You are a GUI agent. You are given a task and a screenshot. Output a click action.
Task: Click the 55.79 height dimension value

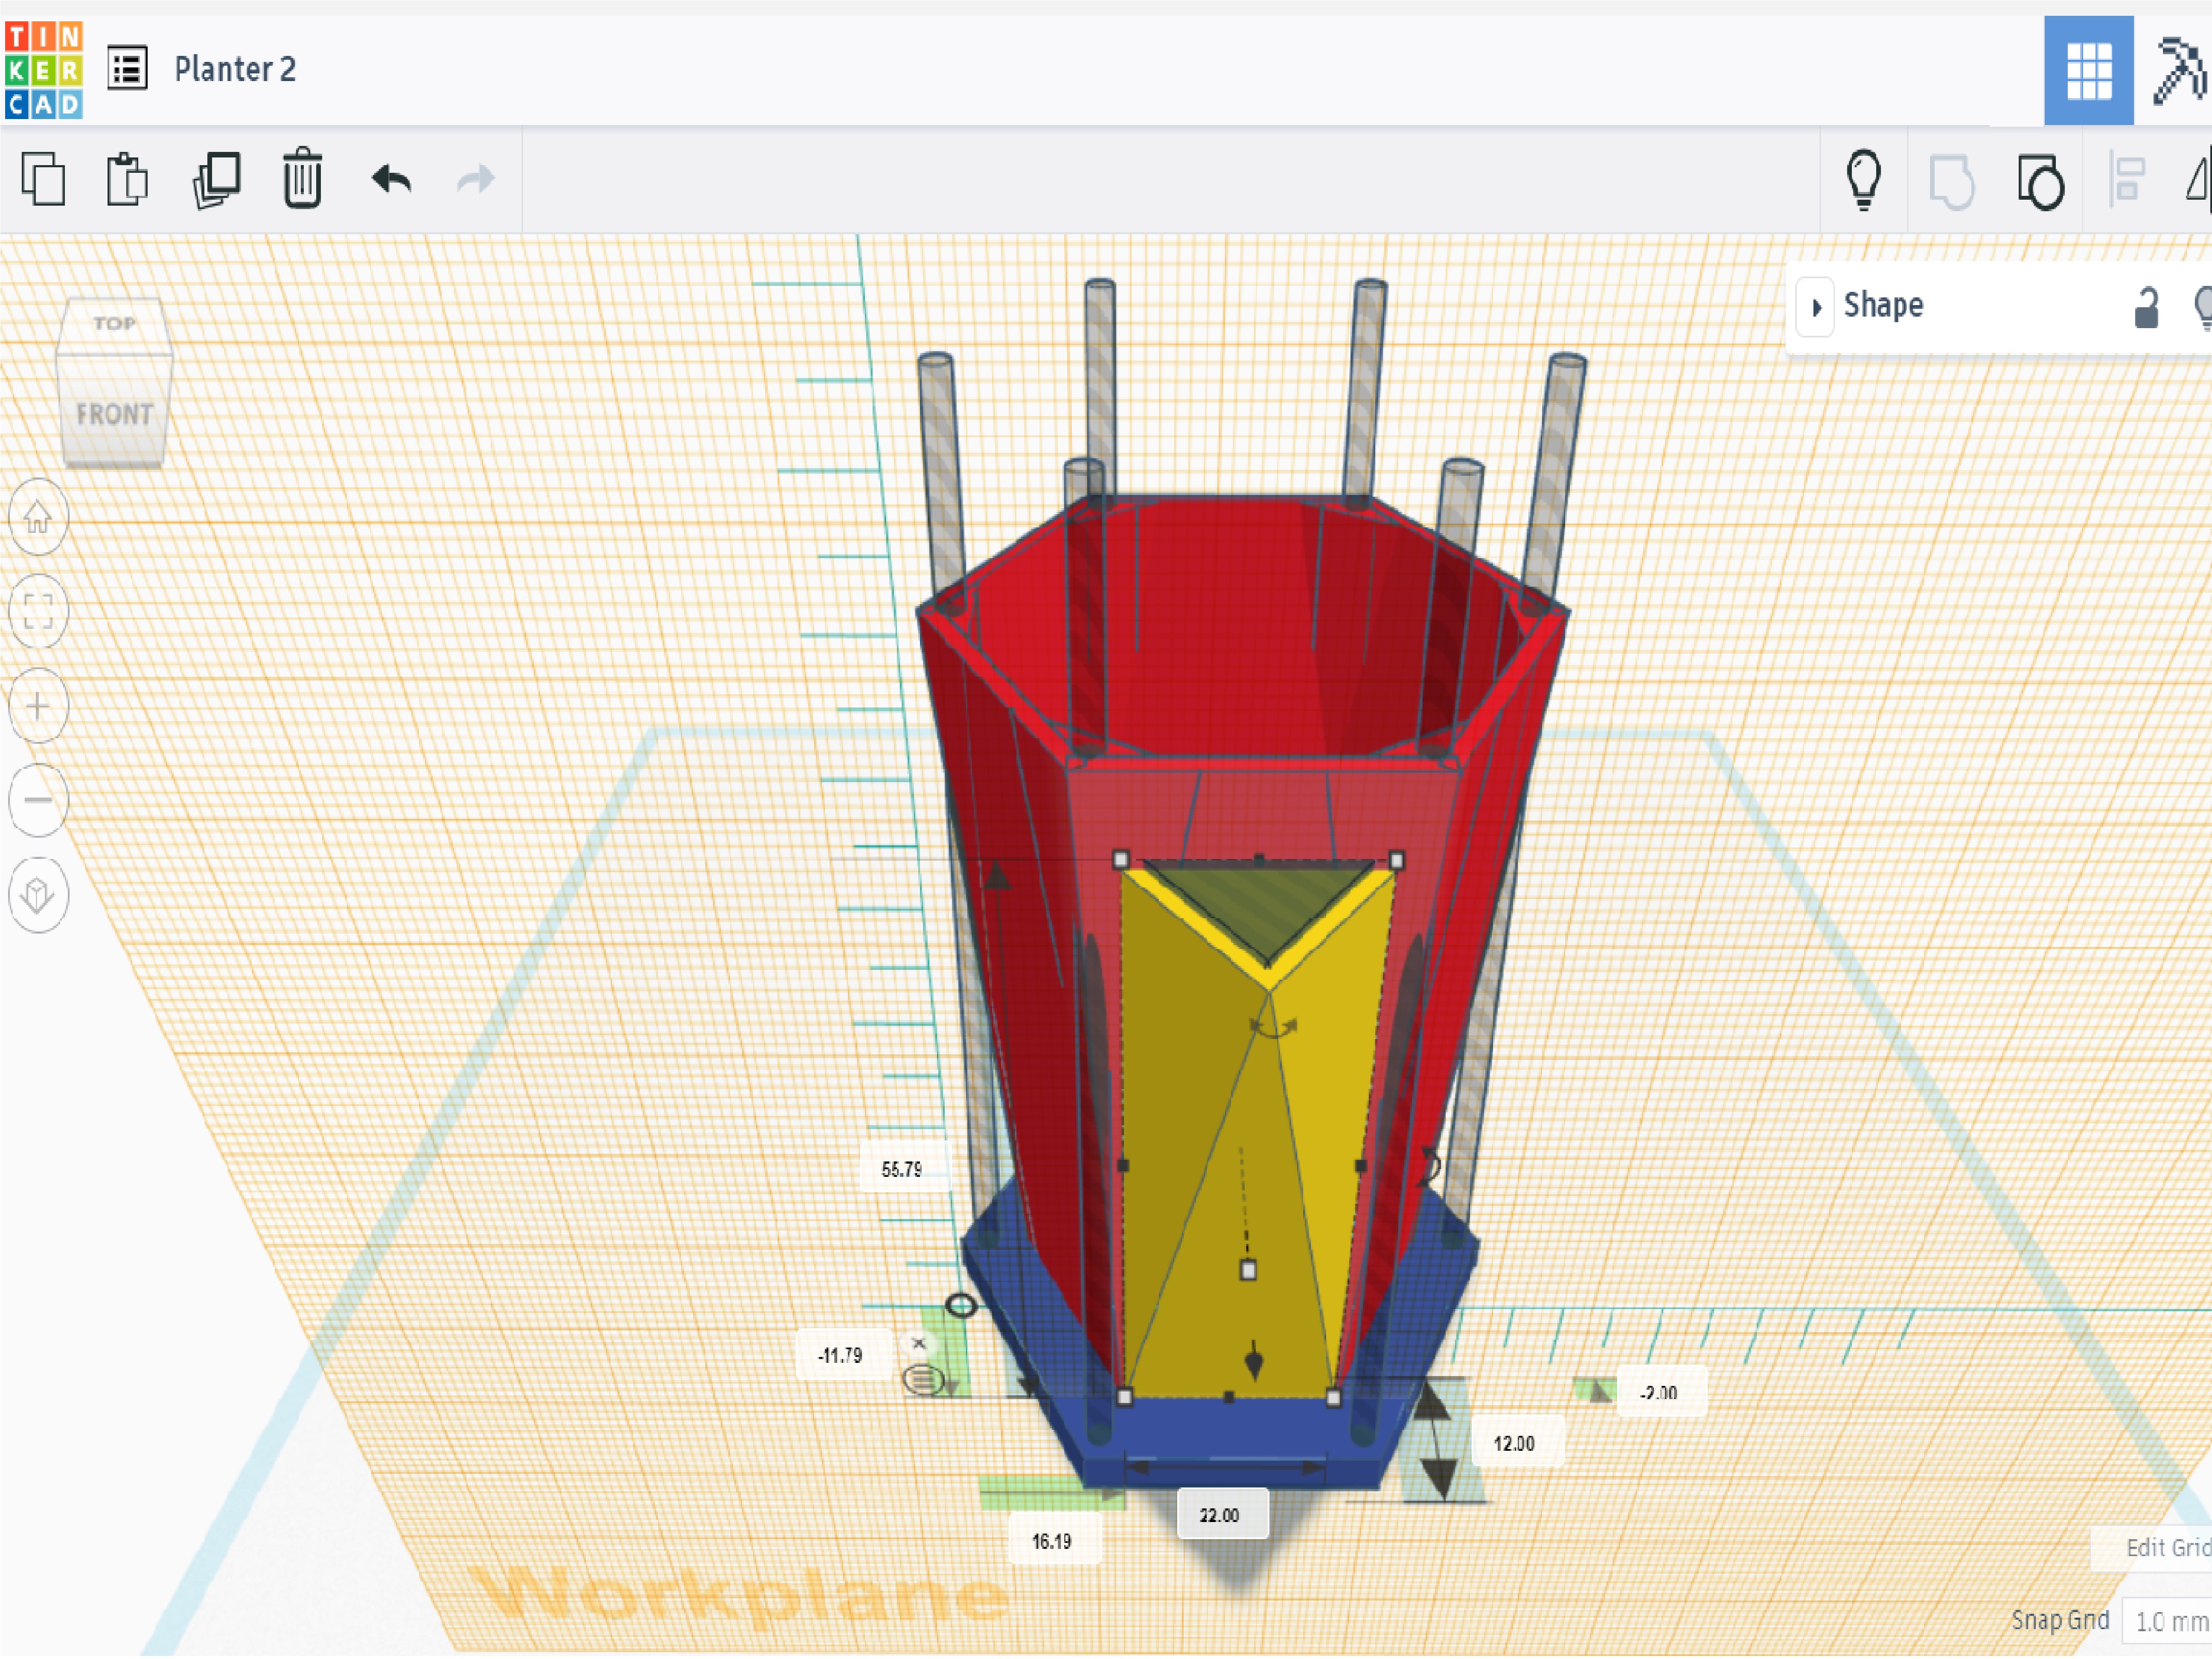tap(901, 1169)
